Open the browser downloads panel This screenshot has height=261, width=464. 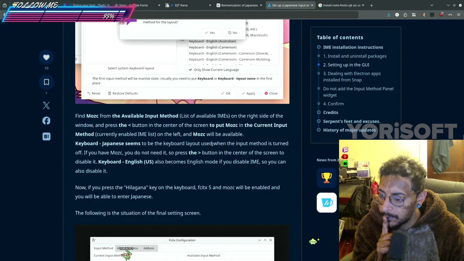click(389, 15)
